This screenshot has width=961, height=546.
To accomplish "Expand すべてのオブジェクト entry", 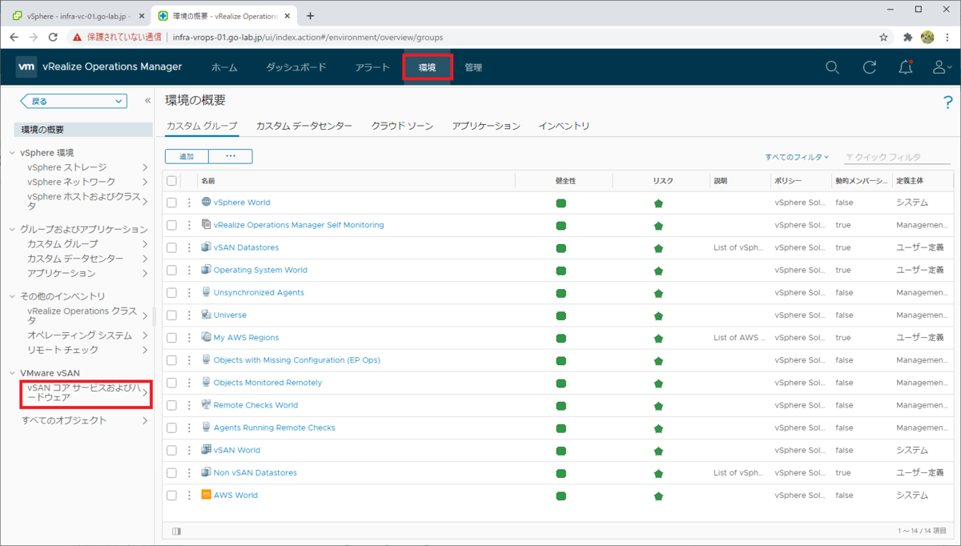I will click(145, 420).
